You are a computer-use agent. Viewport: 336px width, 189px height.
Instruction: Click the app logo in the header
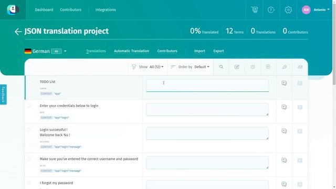pyautogui.click(x=13, y=9)
